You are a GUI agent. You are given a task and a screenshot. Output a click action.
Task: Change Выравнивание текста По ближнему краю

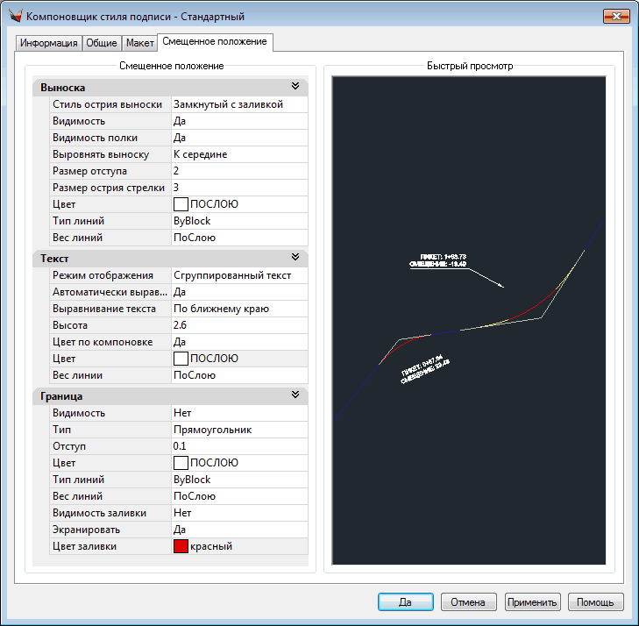click(239, 309)
